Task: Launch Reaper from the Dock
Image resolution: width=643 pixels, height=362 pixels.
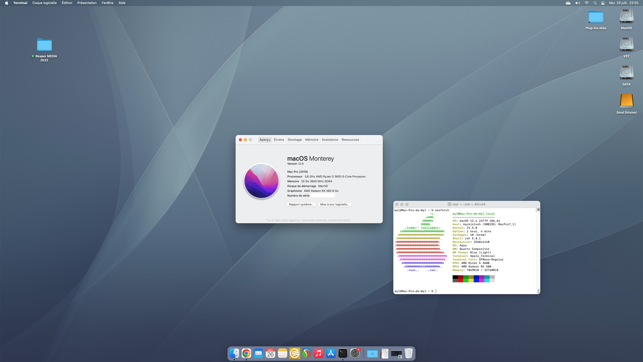Action: click(307, 353)
